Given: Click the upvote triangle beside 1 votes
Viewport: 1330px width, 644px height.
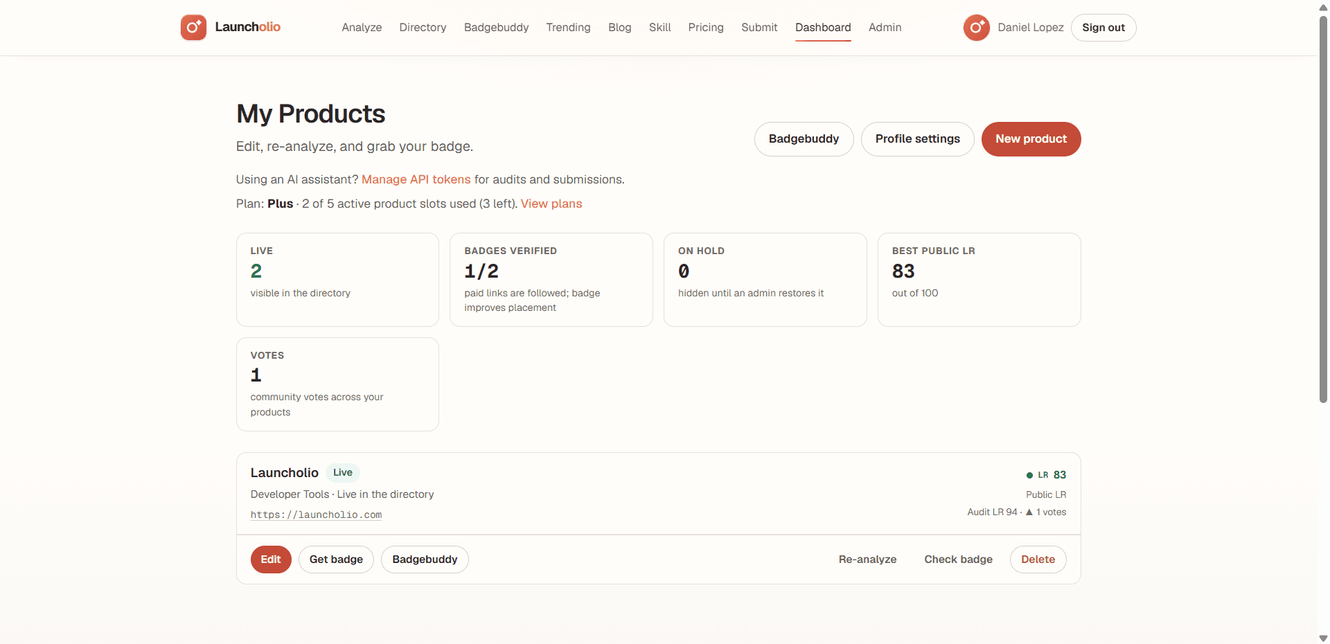Looking at the screenshot, I should (1029, 512).
